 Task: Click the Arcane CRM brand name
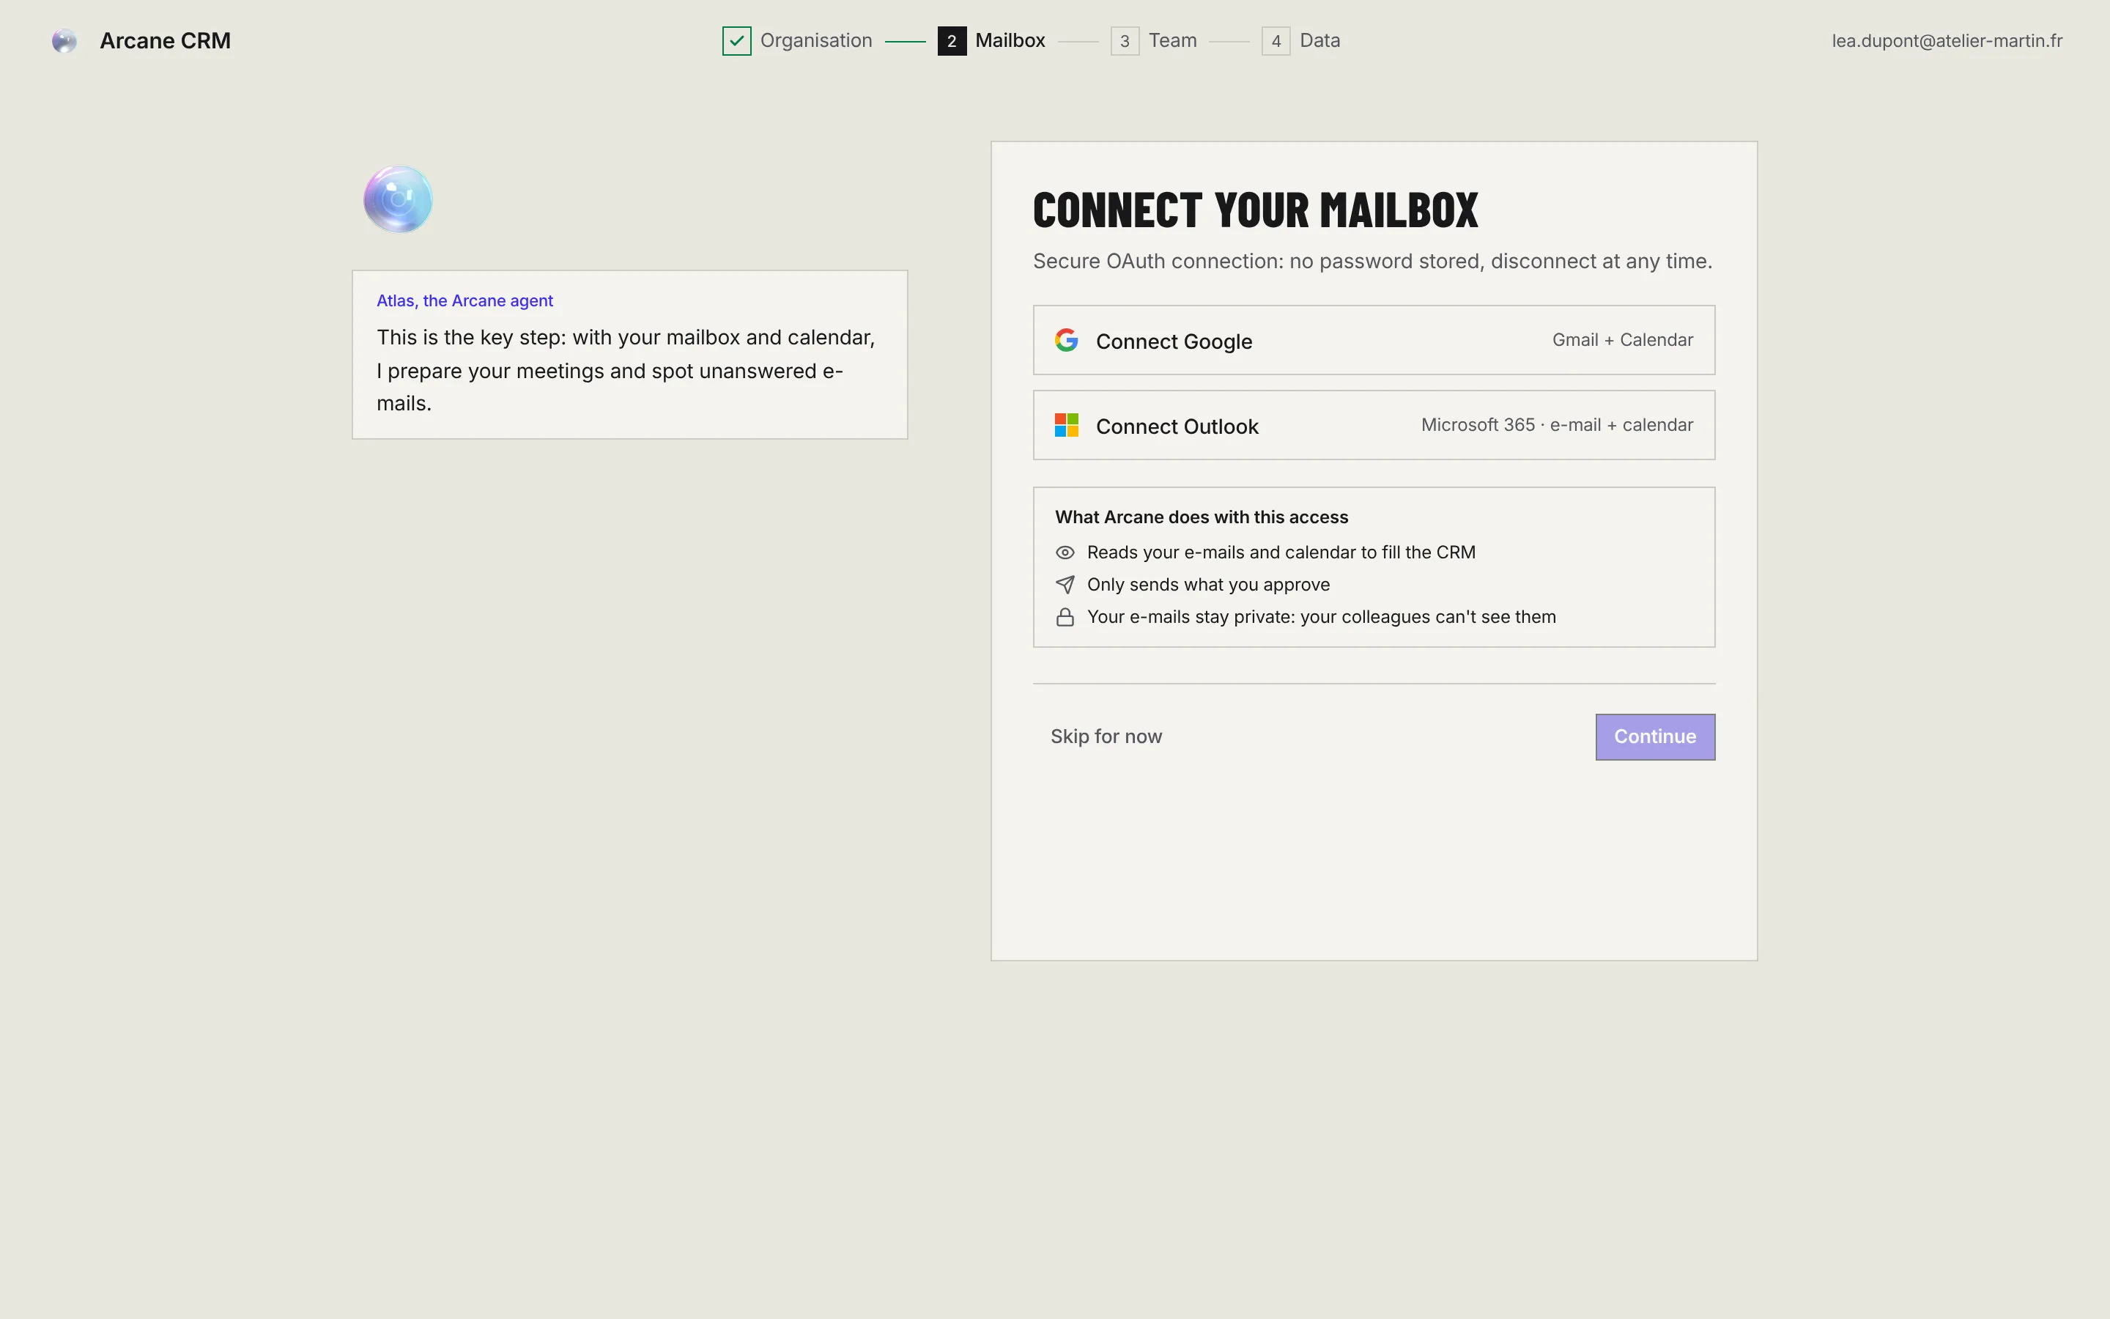pos(165,41)
